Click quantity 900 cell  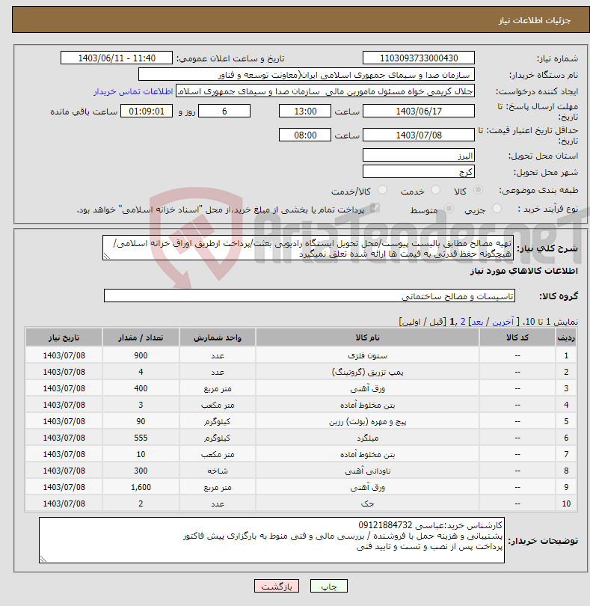pyautogui.click(x=141, y=355)
